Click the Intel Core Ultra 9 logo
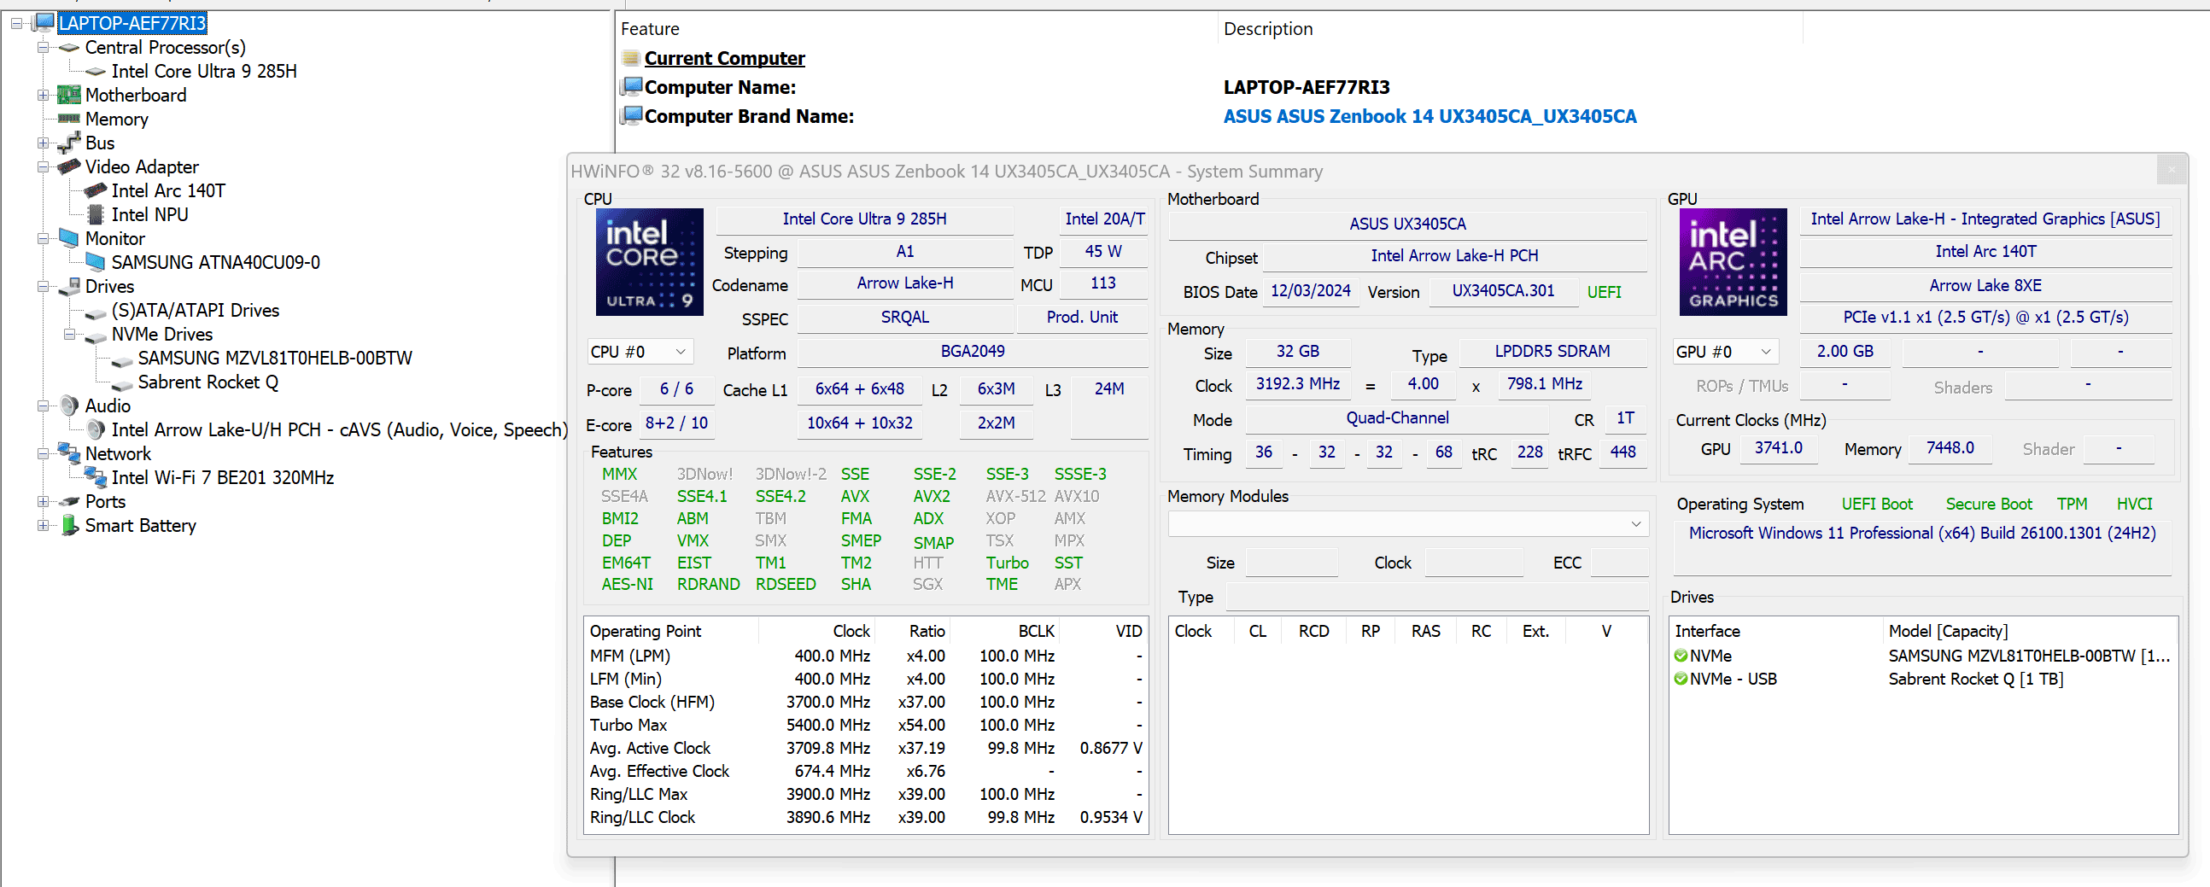Screen dimensions: 2210x887 650,262
